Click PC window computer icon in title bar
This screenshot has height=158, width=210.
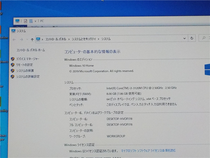[x=17, y=21]
